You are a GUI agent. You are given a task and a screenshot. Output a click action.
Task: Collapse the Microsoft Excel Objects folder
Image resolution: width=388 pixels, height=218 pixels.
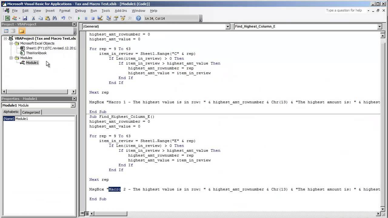tap(11, 43)
